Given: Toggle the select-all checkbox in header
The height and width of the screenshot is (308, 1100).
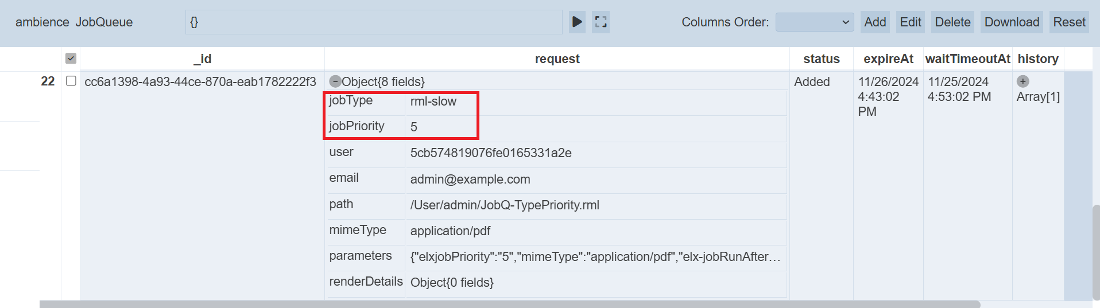Looking at the screenshot, I should 71,59.
